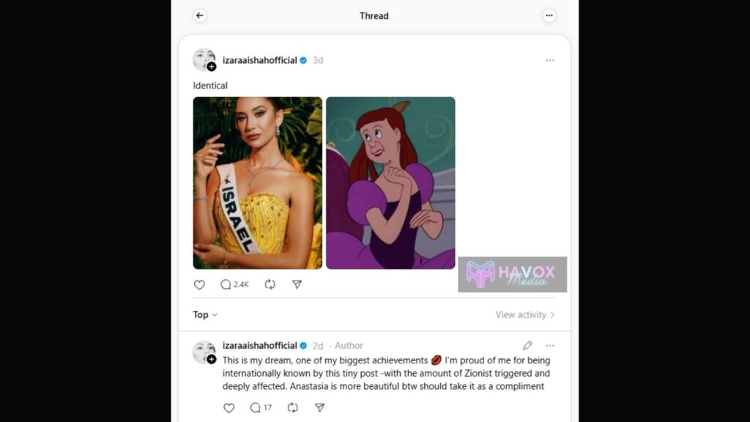Click the back arrow button
The image size is (750, 422).
[x=200, y=15]
